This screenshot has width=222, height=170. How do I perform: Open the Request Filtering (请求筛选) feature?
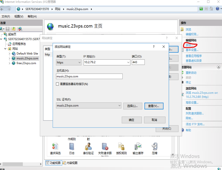[x=55, y=148]
